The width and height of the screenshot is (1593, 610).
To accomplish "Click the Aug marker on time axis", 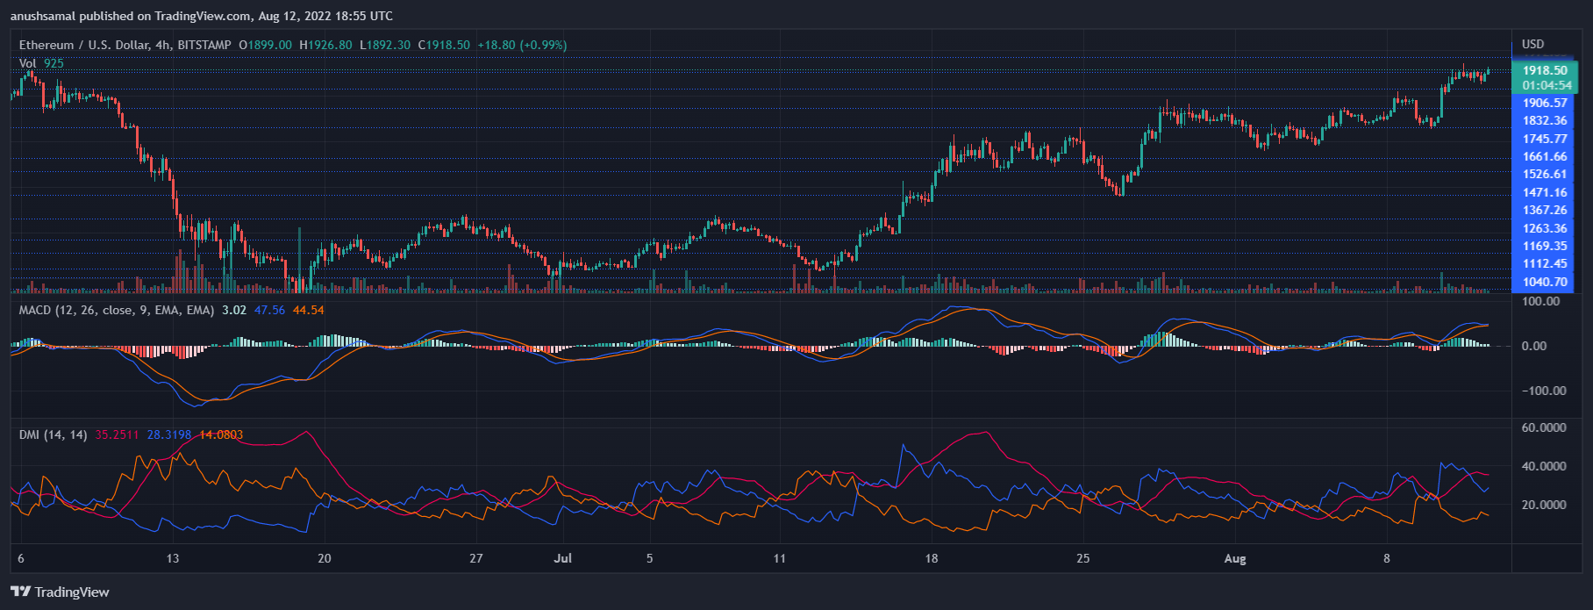I will (1234, 558).
